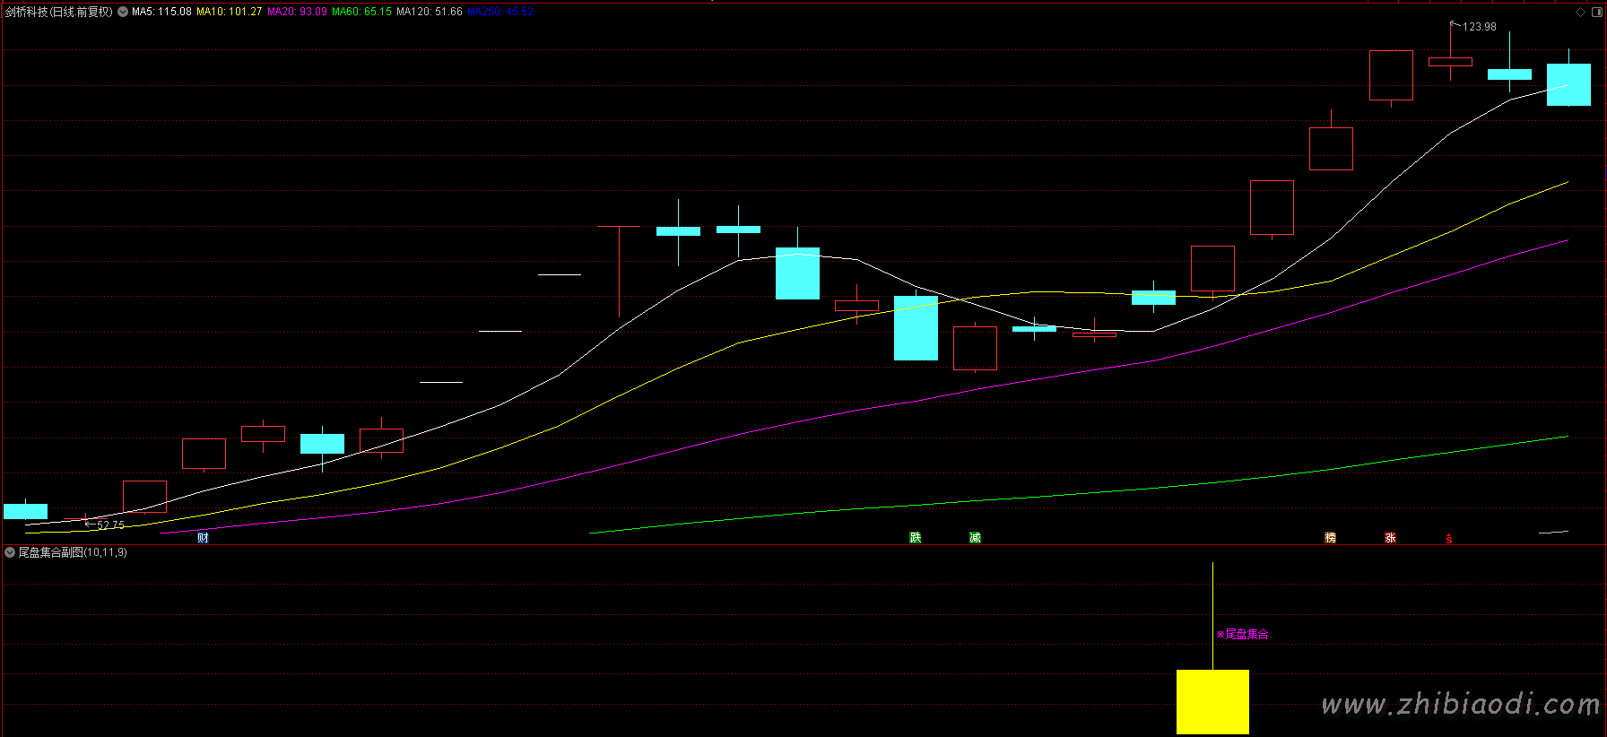Click the diamond icon at chart top-right

(1580, 12)
